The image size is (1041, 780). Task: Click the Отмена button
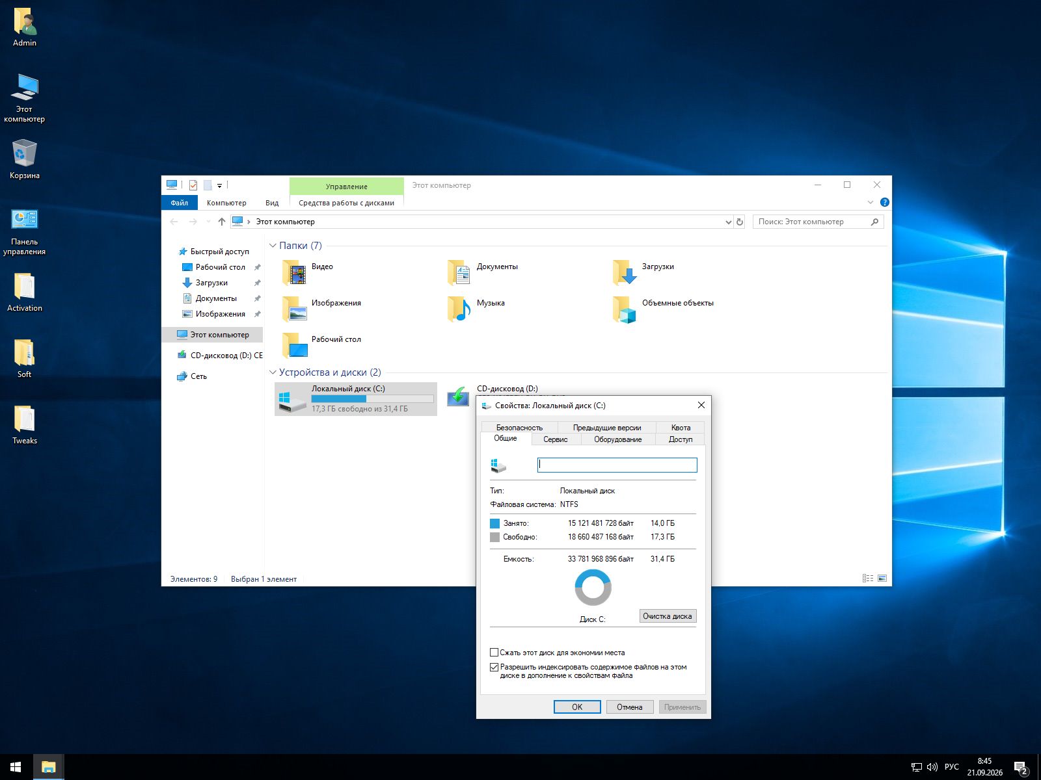point(630,707)
